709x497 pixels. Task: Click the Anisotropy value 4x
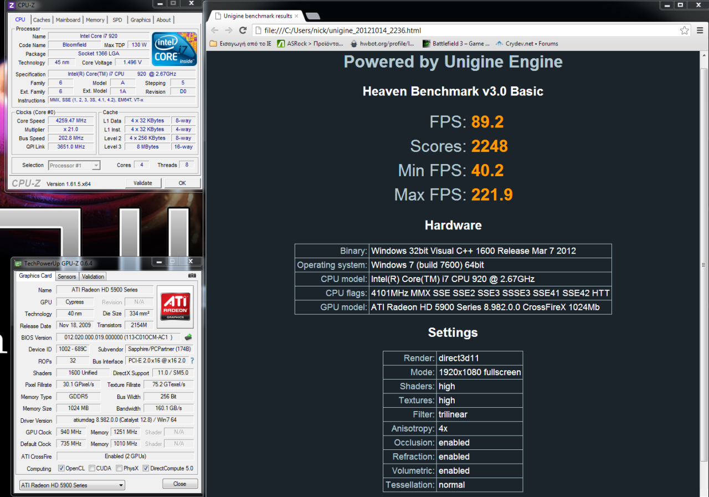tap(443, 429)
